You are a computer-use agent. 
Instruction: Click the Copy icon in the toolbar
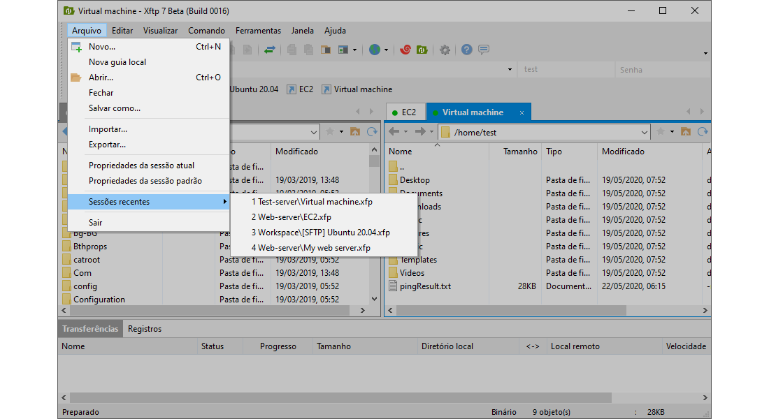pos(292,50)
